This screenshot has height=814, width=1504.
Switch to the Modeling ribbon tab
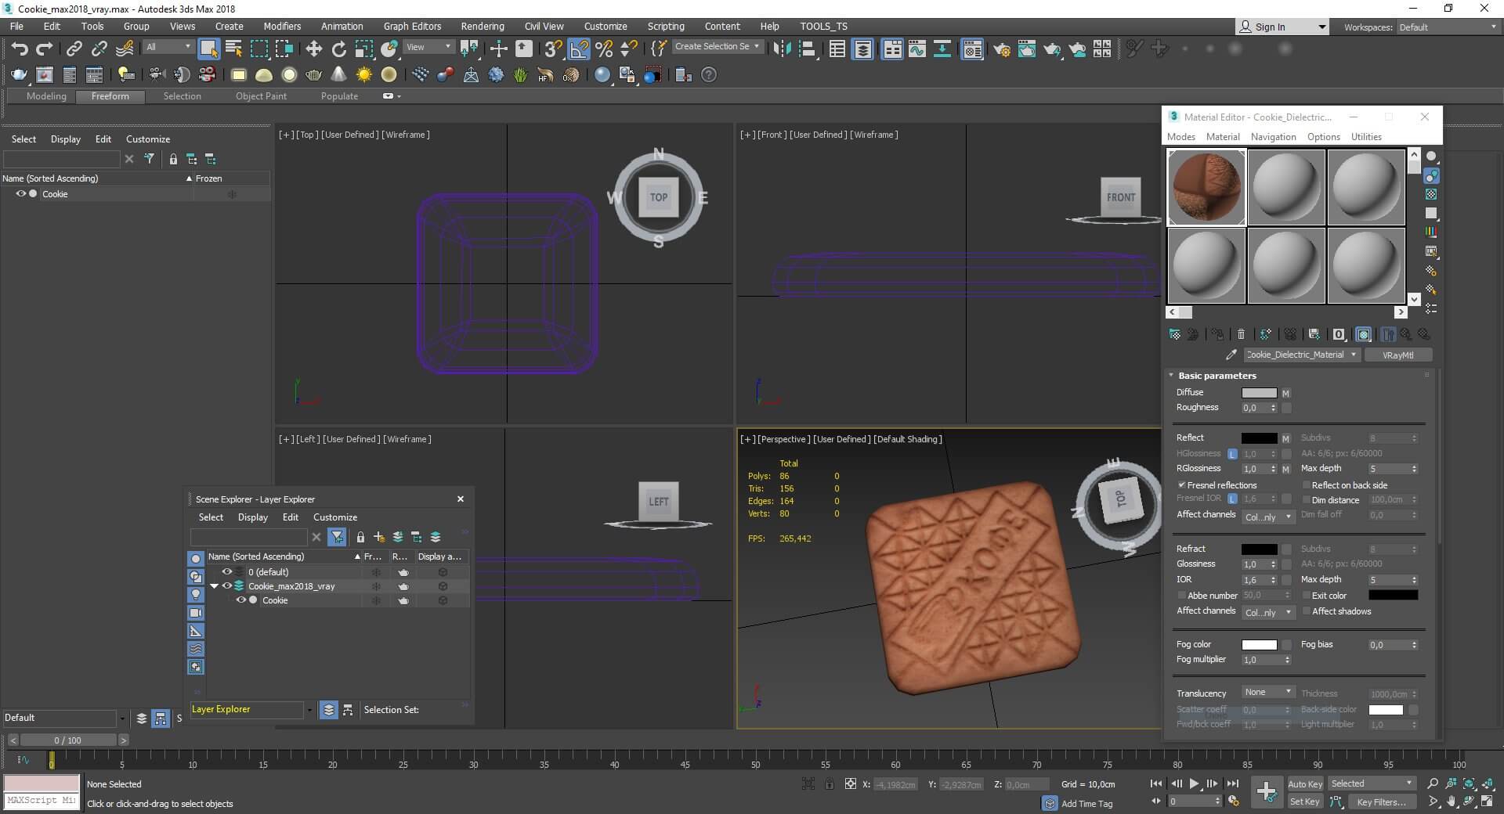(46, 96)
